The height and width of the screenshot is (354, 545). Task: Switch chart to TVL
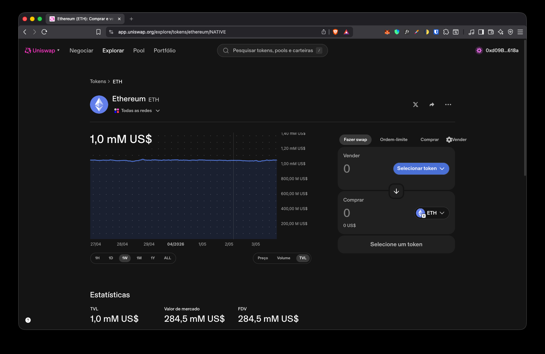pyautogui.click(x=303, y=258)
